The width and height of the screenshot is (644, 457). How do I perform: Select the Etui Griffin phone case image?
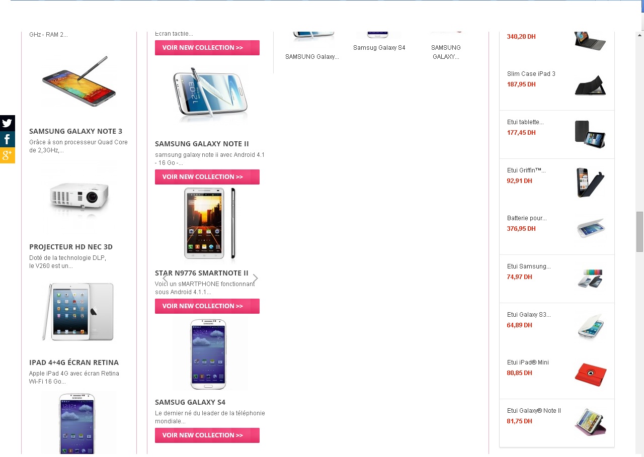[x=591, y=182]
